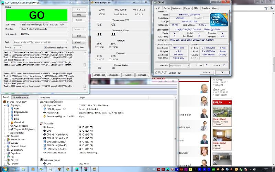Switch to CPU-Z Caches tab
Screen dimensions: 275x172
(167, 8)
